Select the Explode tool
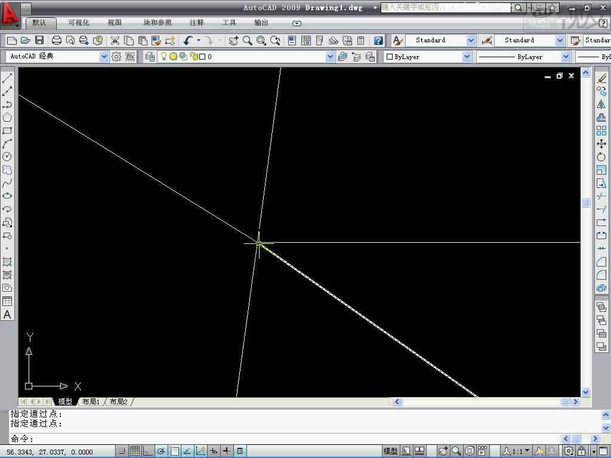This screenshot has height=458, width=611. click(601, 288)
